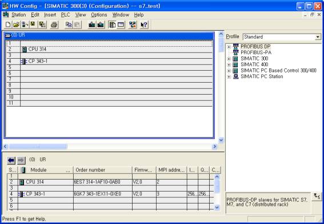Screen dimensions: 324x224
Task: Click the horizontal scrollbar thumb under rack
Action: (x=38, y=146)
